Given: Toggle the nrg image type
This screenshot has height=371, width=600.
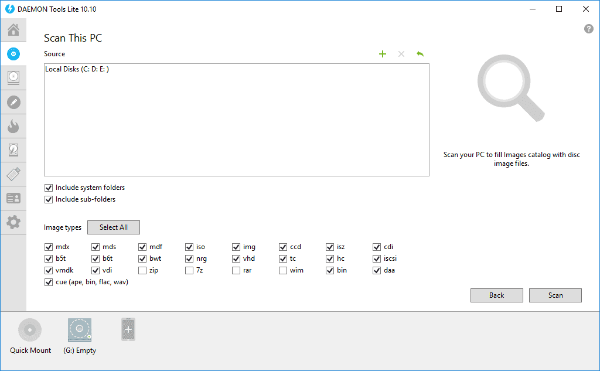Looking at the screenshot, I should coord(189,259).
